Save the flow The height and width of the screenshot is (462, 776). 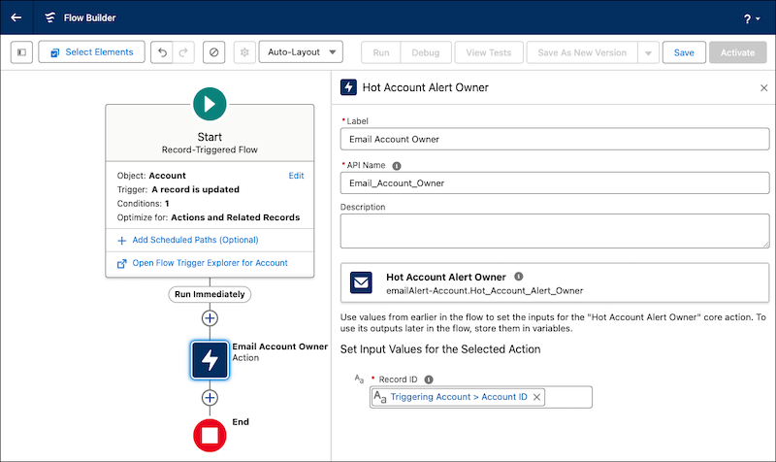tap(684, 52)
